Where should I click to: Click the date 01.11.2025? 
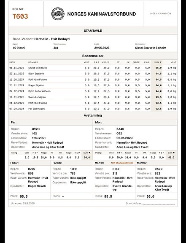[x=17, y=68]
